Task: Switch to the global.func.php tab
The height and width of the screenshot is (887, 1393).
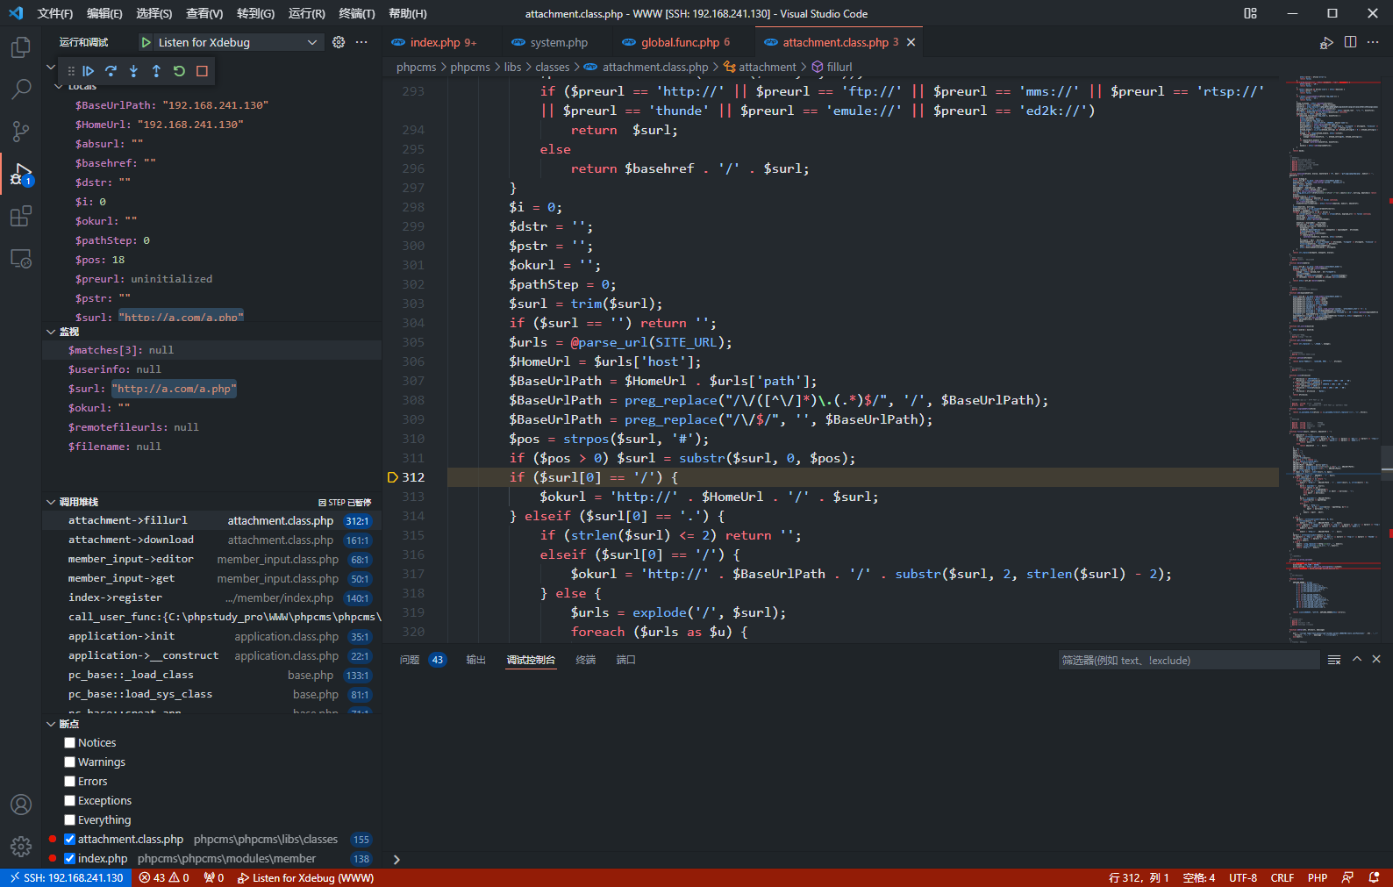Action: (679, 42)
